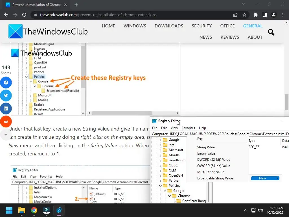289x217 pixels.
Task: Open the Windows Start menu
Action: (9, 210)
